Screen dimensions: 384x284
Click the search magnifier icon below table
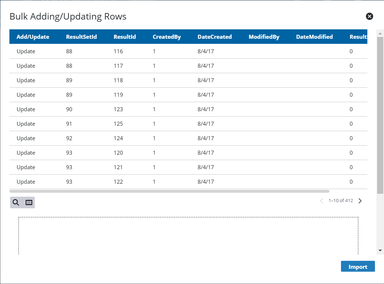16,202
